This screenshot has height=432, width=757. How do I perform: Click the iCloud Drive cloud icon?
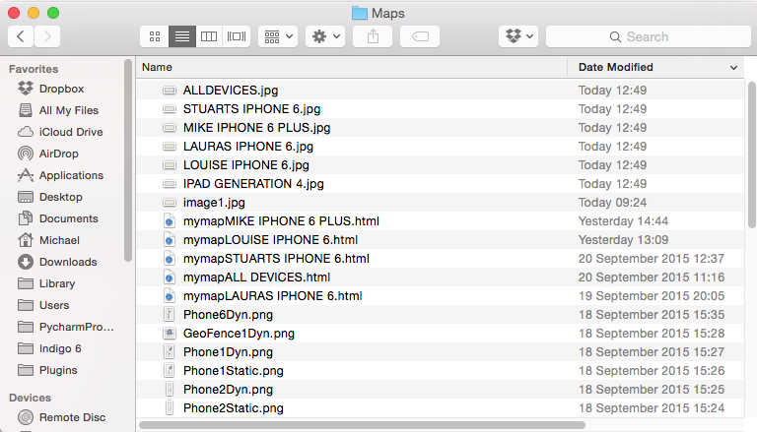[x=26, y=132]
